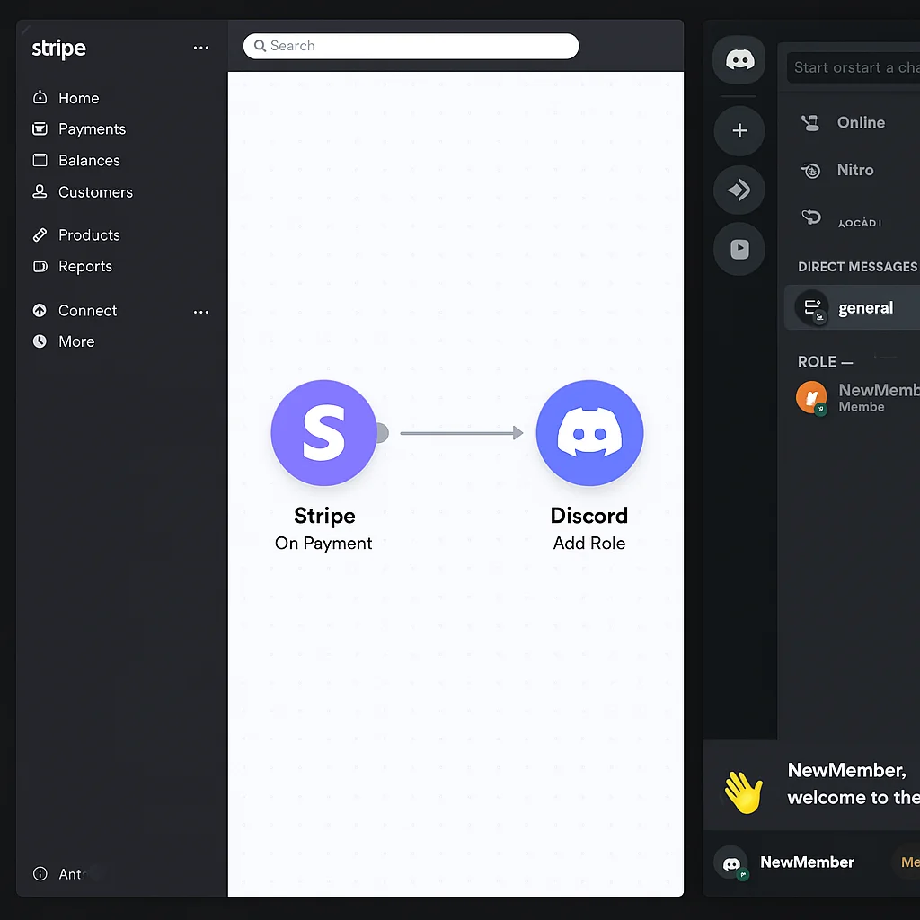Click the Payments icon in sidebar
Screen dimensions: 920x920
pyautogui.click(x=40, y=128)
